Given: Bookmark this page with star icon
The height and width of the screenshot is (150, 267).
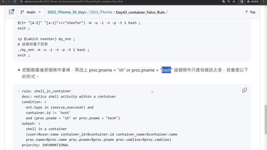Looking at the screenshot, I should coord(234,2).
